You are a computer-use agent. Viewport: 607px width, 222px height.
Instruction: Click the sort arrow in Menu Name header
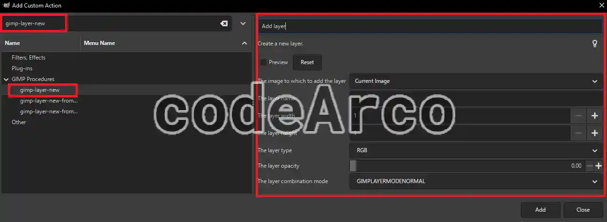point(244,43)
